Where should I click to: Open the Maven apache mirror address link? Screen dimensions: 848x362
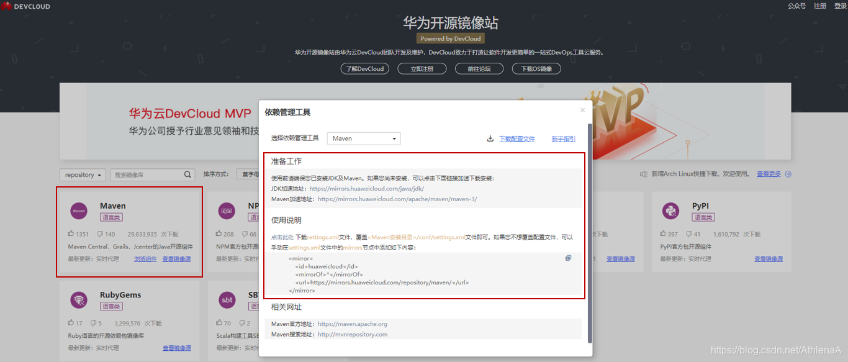click(397, 199)
